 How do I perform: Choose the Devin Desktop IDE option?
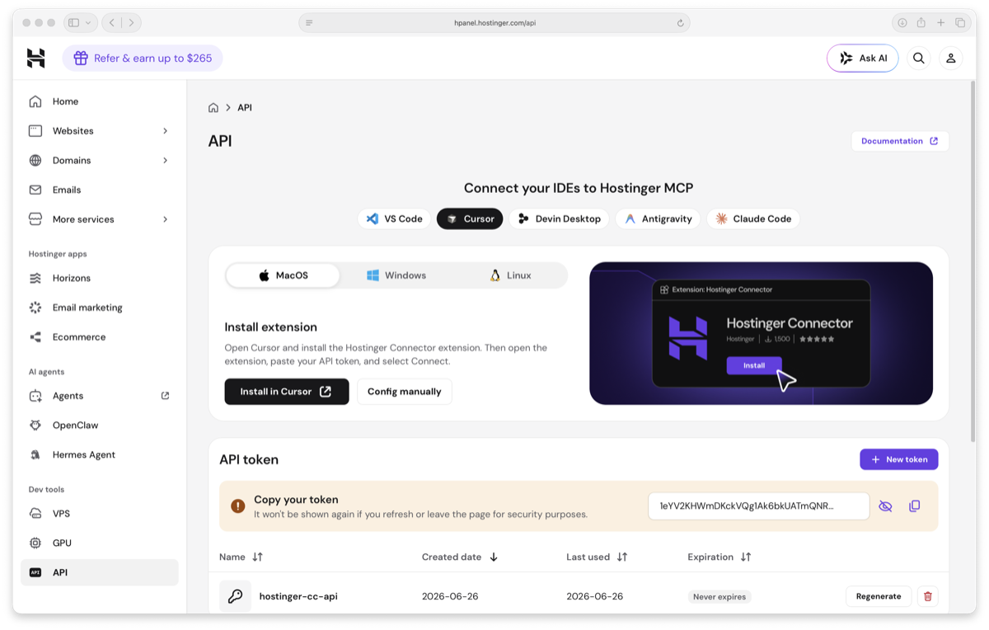coord(559,219)
